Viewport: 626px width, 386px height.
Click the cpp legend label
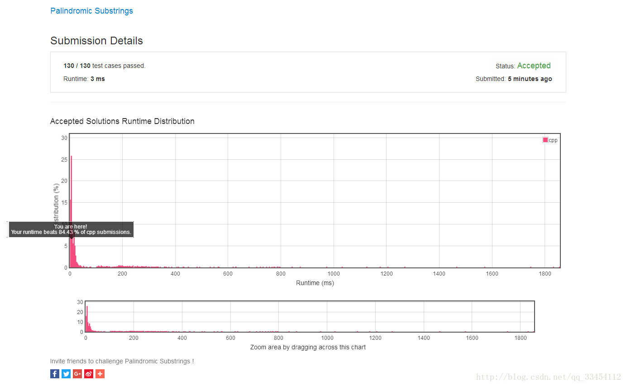point(553,140)
